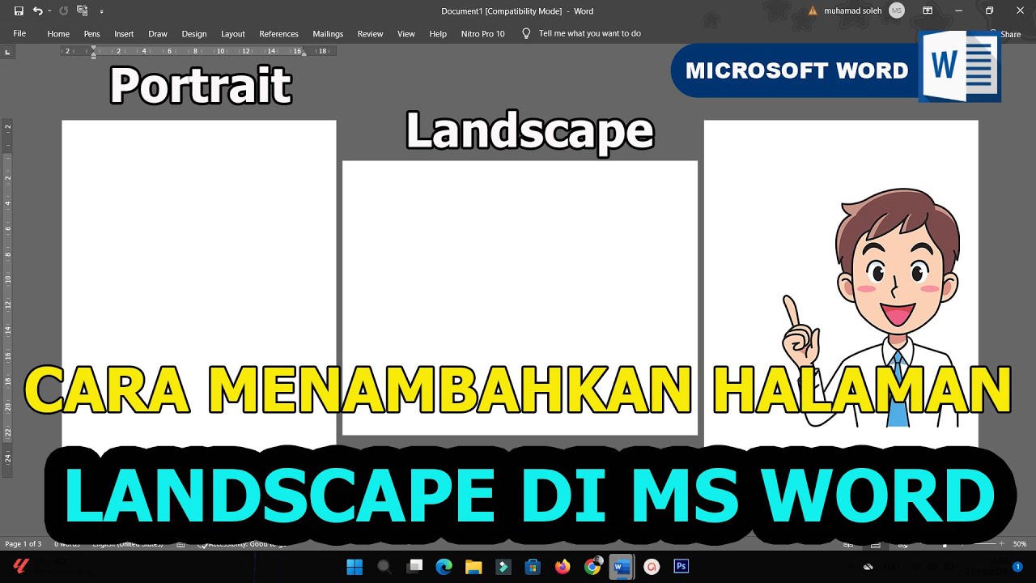Click the Redo/Repeat icon
The height and width of the screenshot is (583, 1036).
coord(64,11)
